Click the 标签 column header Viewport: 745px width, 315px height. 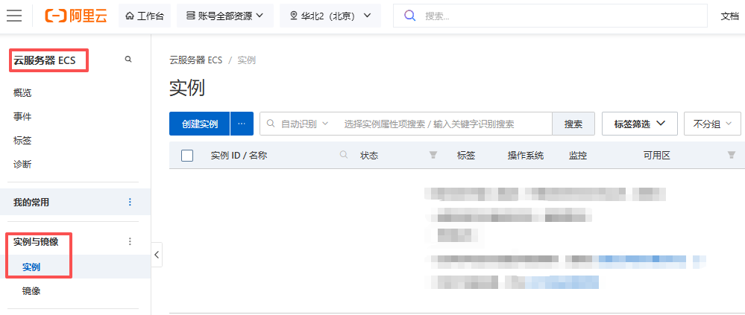pyautogui.click(x=466, y=155)
